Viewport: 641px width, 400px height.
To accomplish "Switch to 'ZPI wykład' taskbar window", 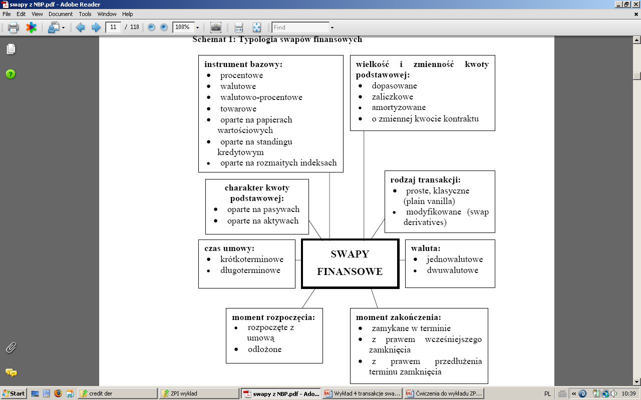I will pyautogui.click(x=199, y=393).
